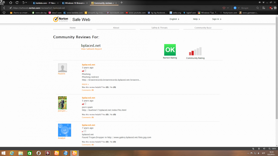Open bookmarks heart icon in bookmarks bar

coord(4,13)
